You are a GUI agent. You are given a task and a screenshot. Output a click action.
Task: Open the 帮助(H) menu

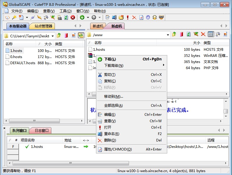coord(100,11)
